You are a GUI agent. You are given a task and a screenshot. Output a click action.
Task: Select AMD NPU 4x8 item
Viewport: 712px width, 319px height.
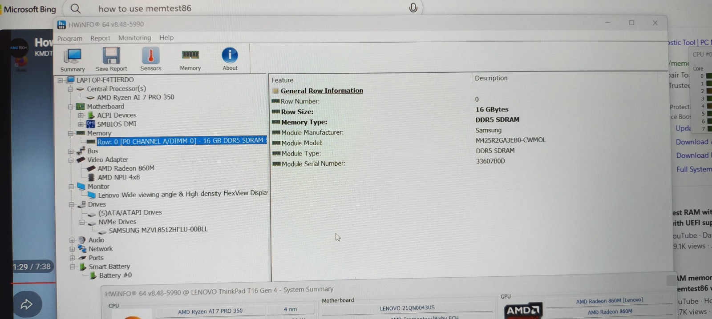[119, 177]
